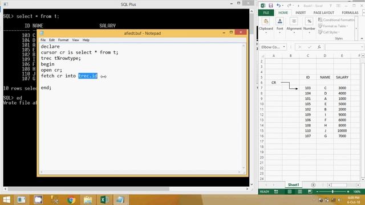Image resolution: width=365 pixels, height=205 pixels.
Task: Switch to the INSERT ribbon tab
Action: pyautogui.click(x=301, y=13)
